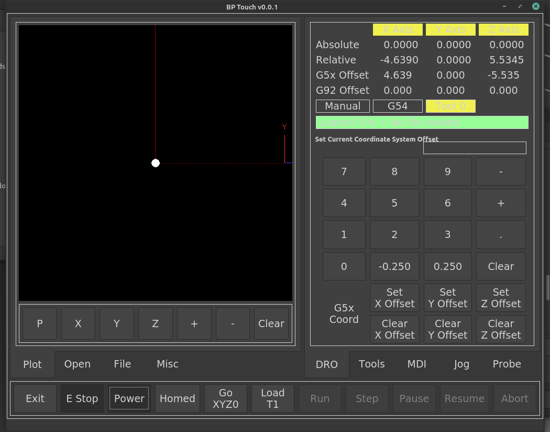The image size is (550, 432).
Task: Zoom in plot with + button
Action: [x=194, y=323]
